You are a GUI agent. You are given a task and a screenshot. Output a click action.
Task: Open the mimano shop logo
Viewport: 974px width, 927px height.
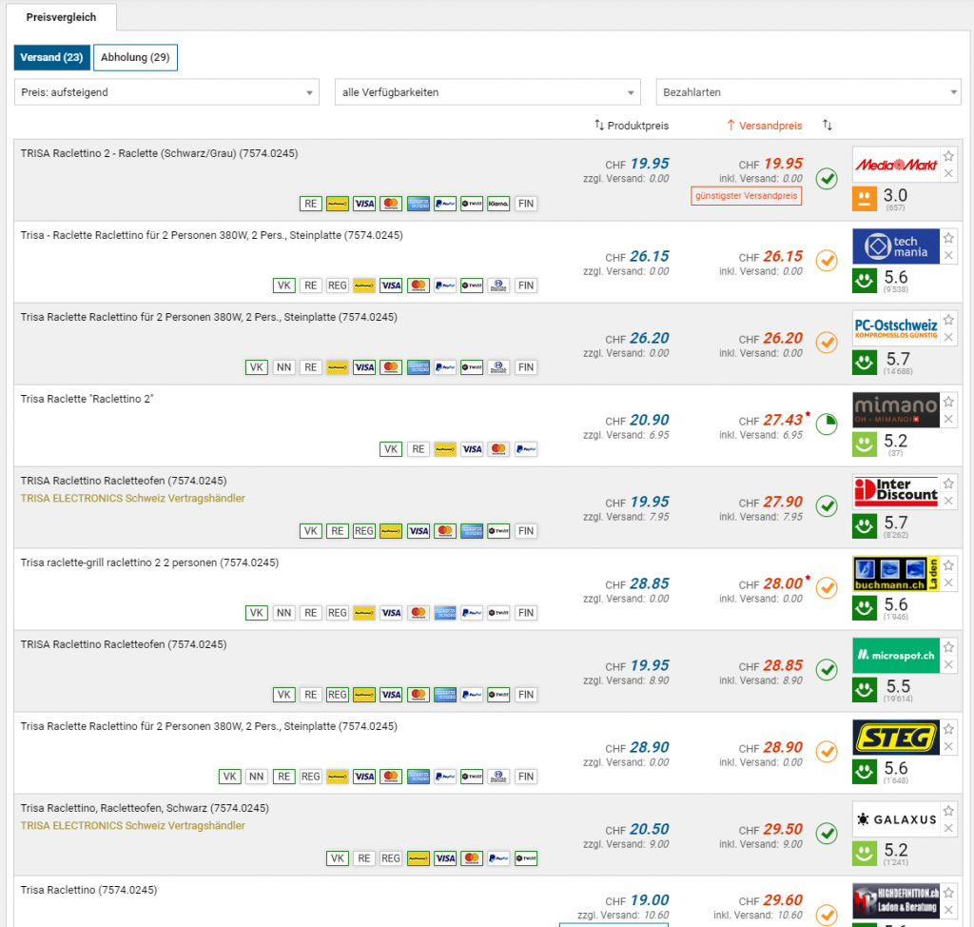[x=895, y=410]
